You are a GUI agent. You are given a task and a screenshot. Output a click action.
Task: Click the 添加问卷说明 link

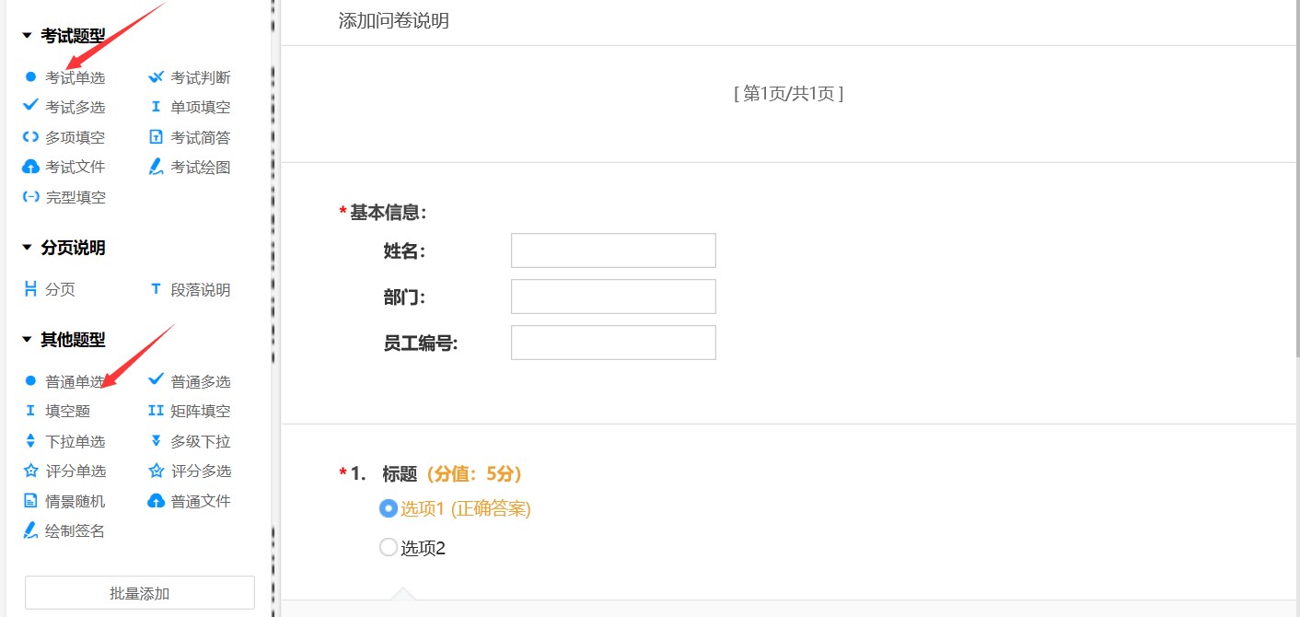tap(393, 20)
